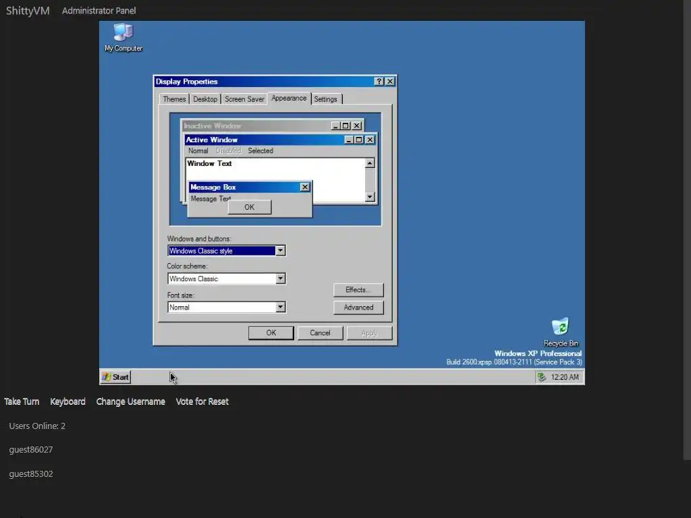Screen dimensions: 691x518
Task: Click OK in Display Properties
Action: pyautogui.click(x=271, y=333)
